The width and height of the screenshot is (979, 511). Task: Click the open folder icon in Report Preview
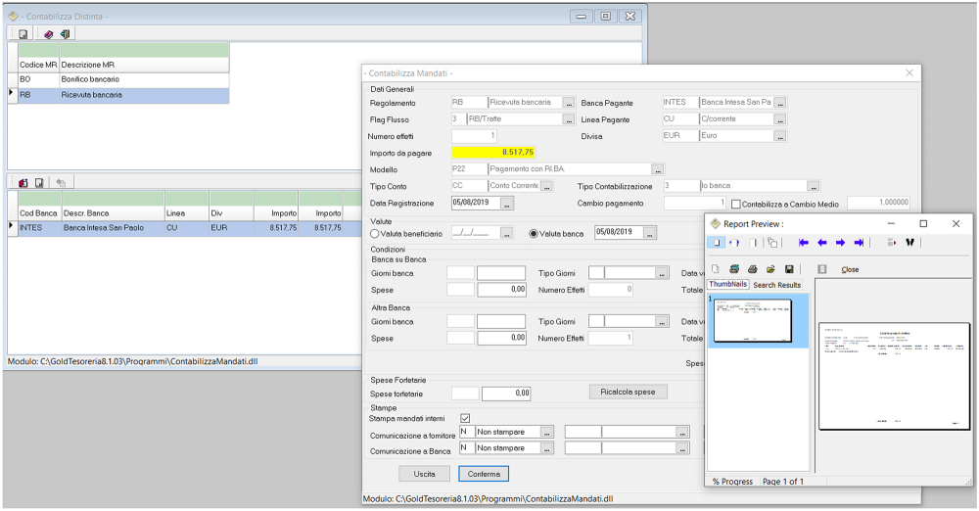point(770,269)
